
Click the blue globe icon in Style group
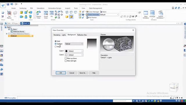point(83,15)
